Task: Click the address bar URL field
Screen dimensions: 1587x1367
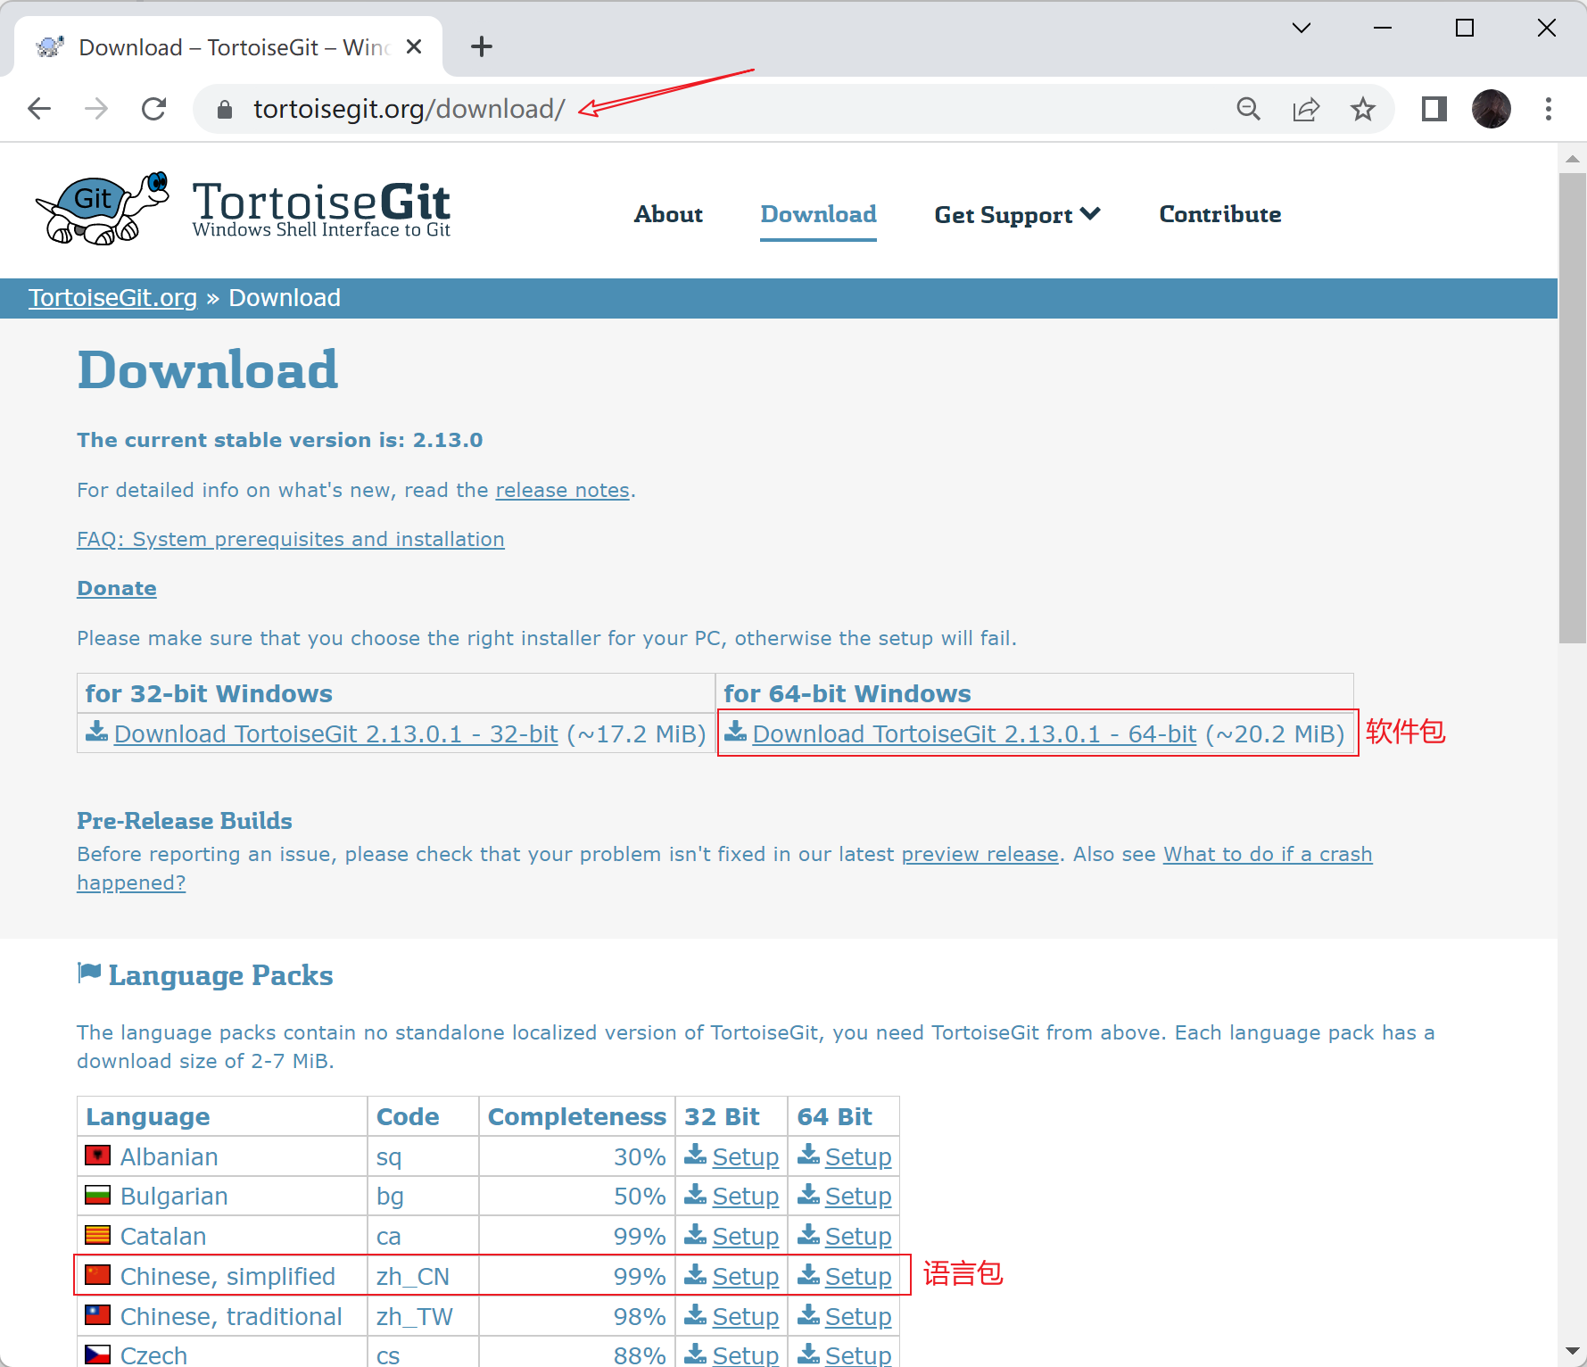Action: [714, 109]
